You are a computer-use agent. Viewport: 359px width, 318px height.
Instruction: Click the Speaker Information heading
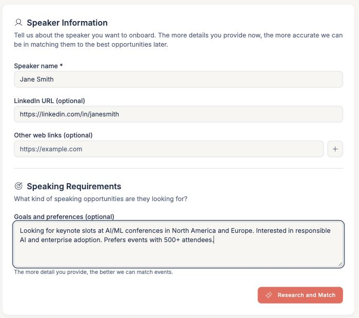[x=67, y=23]
